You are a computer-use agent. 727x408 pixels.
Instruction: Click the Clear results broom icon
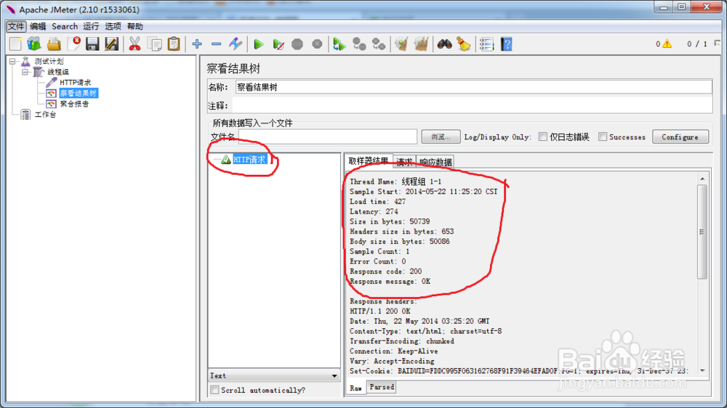tap(401, 44)
